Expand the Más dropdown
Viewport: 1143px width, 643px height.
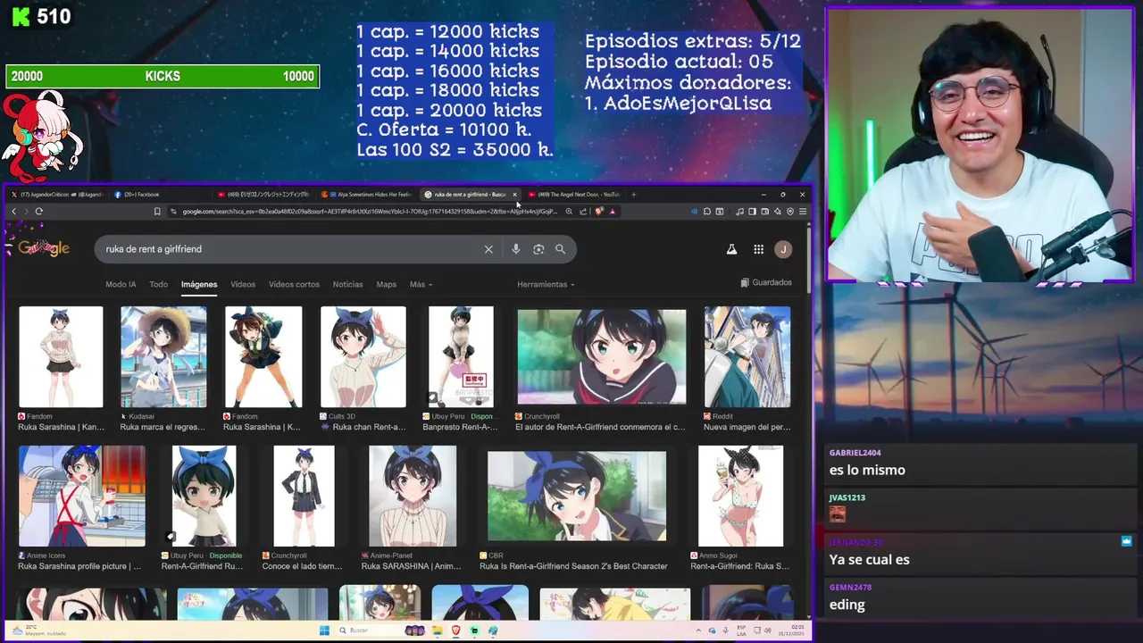pos(421,284)
